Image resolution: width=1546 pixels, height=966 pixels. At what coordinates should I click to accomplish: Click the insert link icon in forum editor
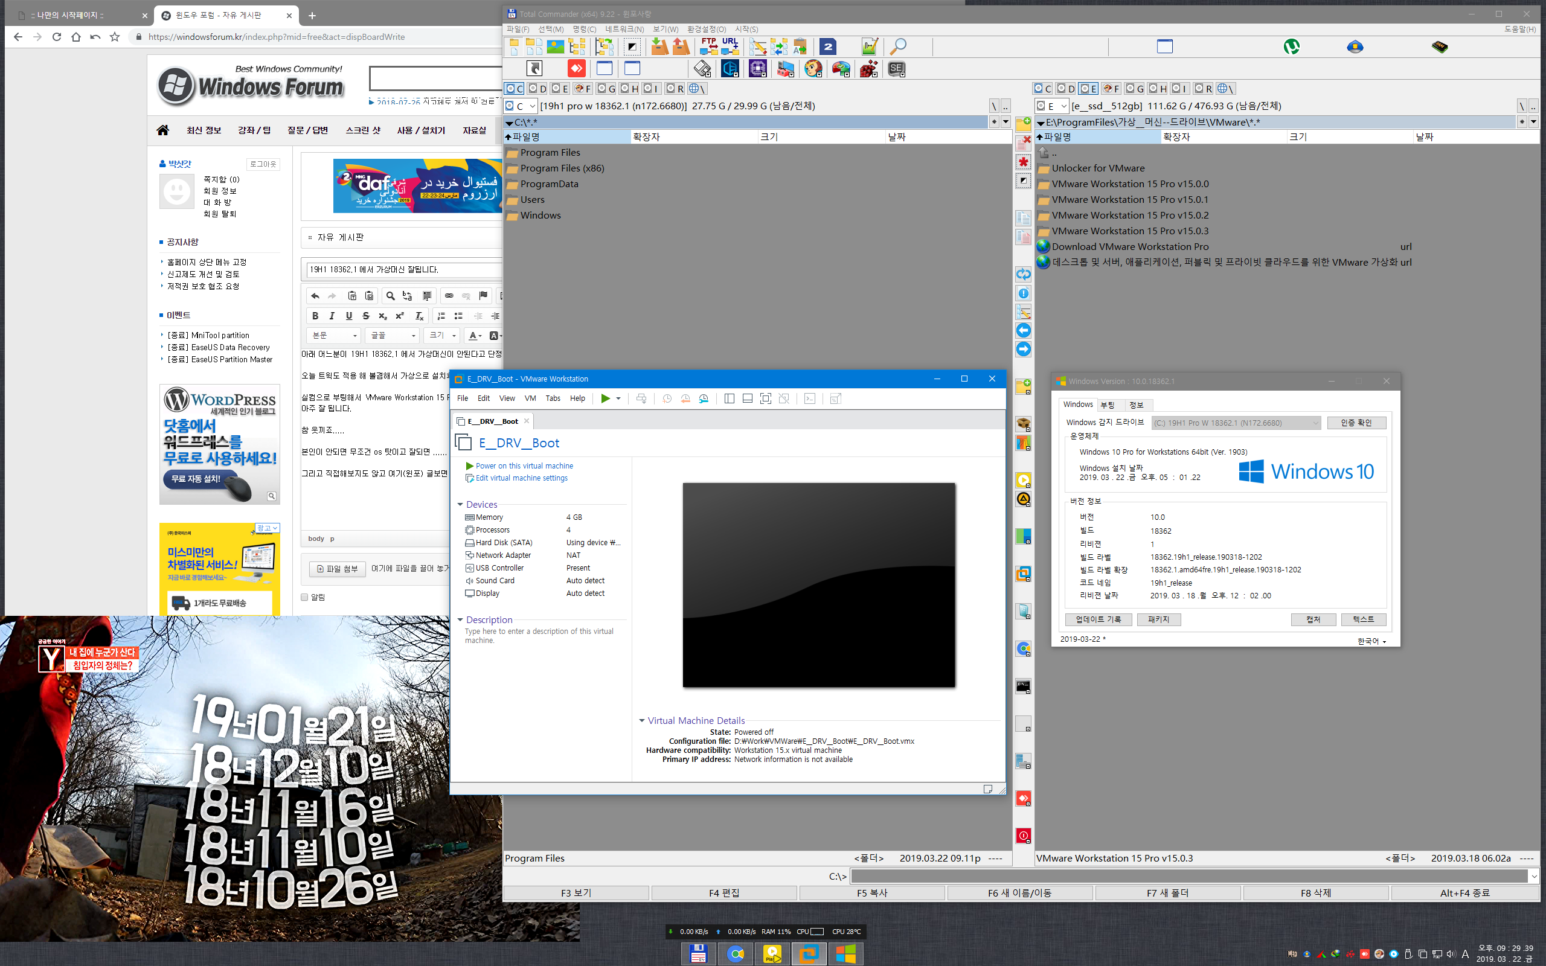pos(449,296)
